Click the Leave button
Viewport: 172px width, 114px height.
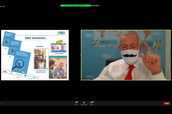167,103
